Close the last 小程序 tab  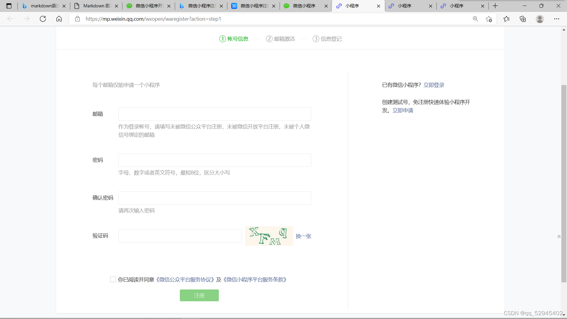tap(483, 6)
